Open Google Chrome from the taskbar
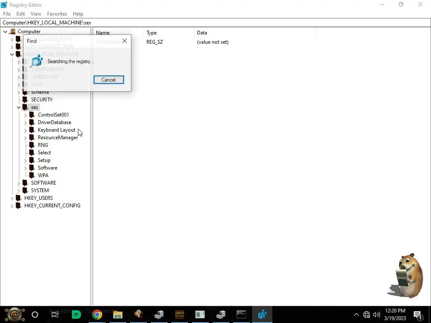 coord(97,315)
